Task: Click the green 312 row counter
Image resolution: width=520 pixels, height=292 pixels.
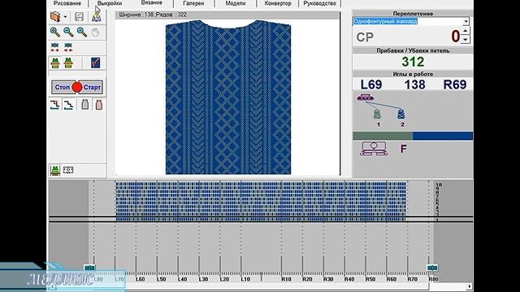Action: coord(413,62)
